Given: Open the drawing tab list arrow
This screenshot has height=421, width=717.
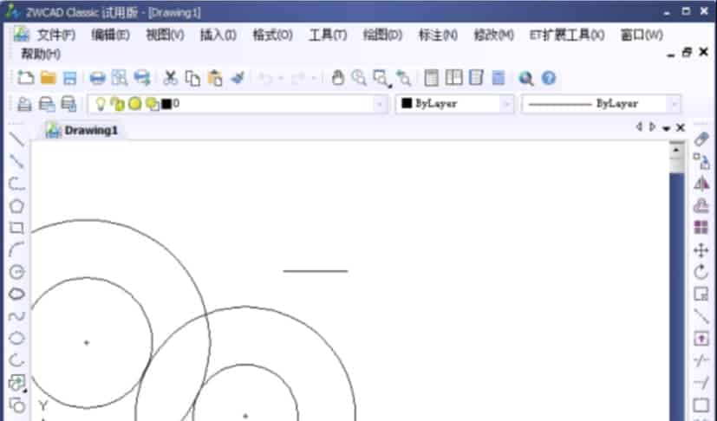Looking at the screenshot, I should [666, 128].
